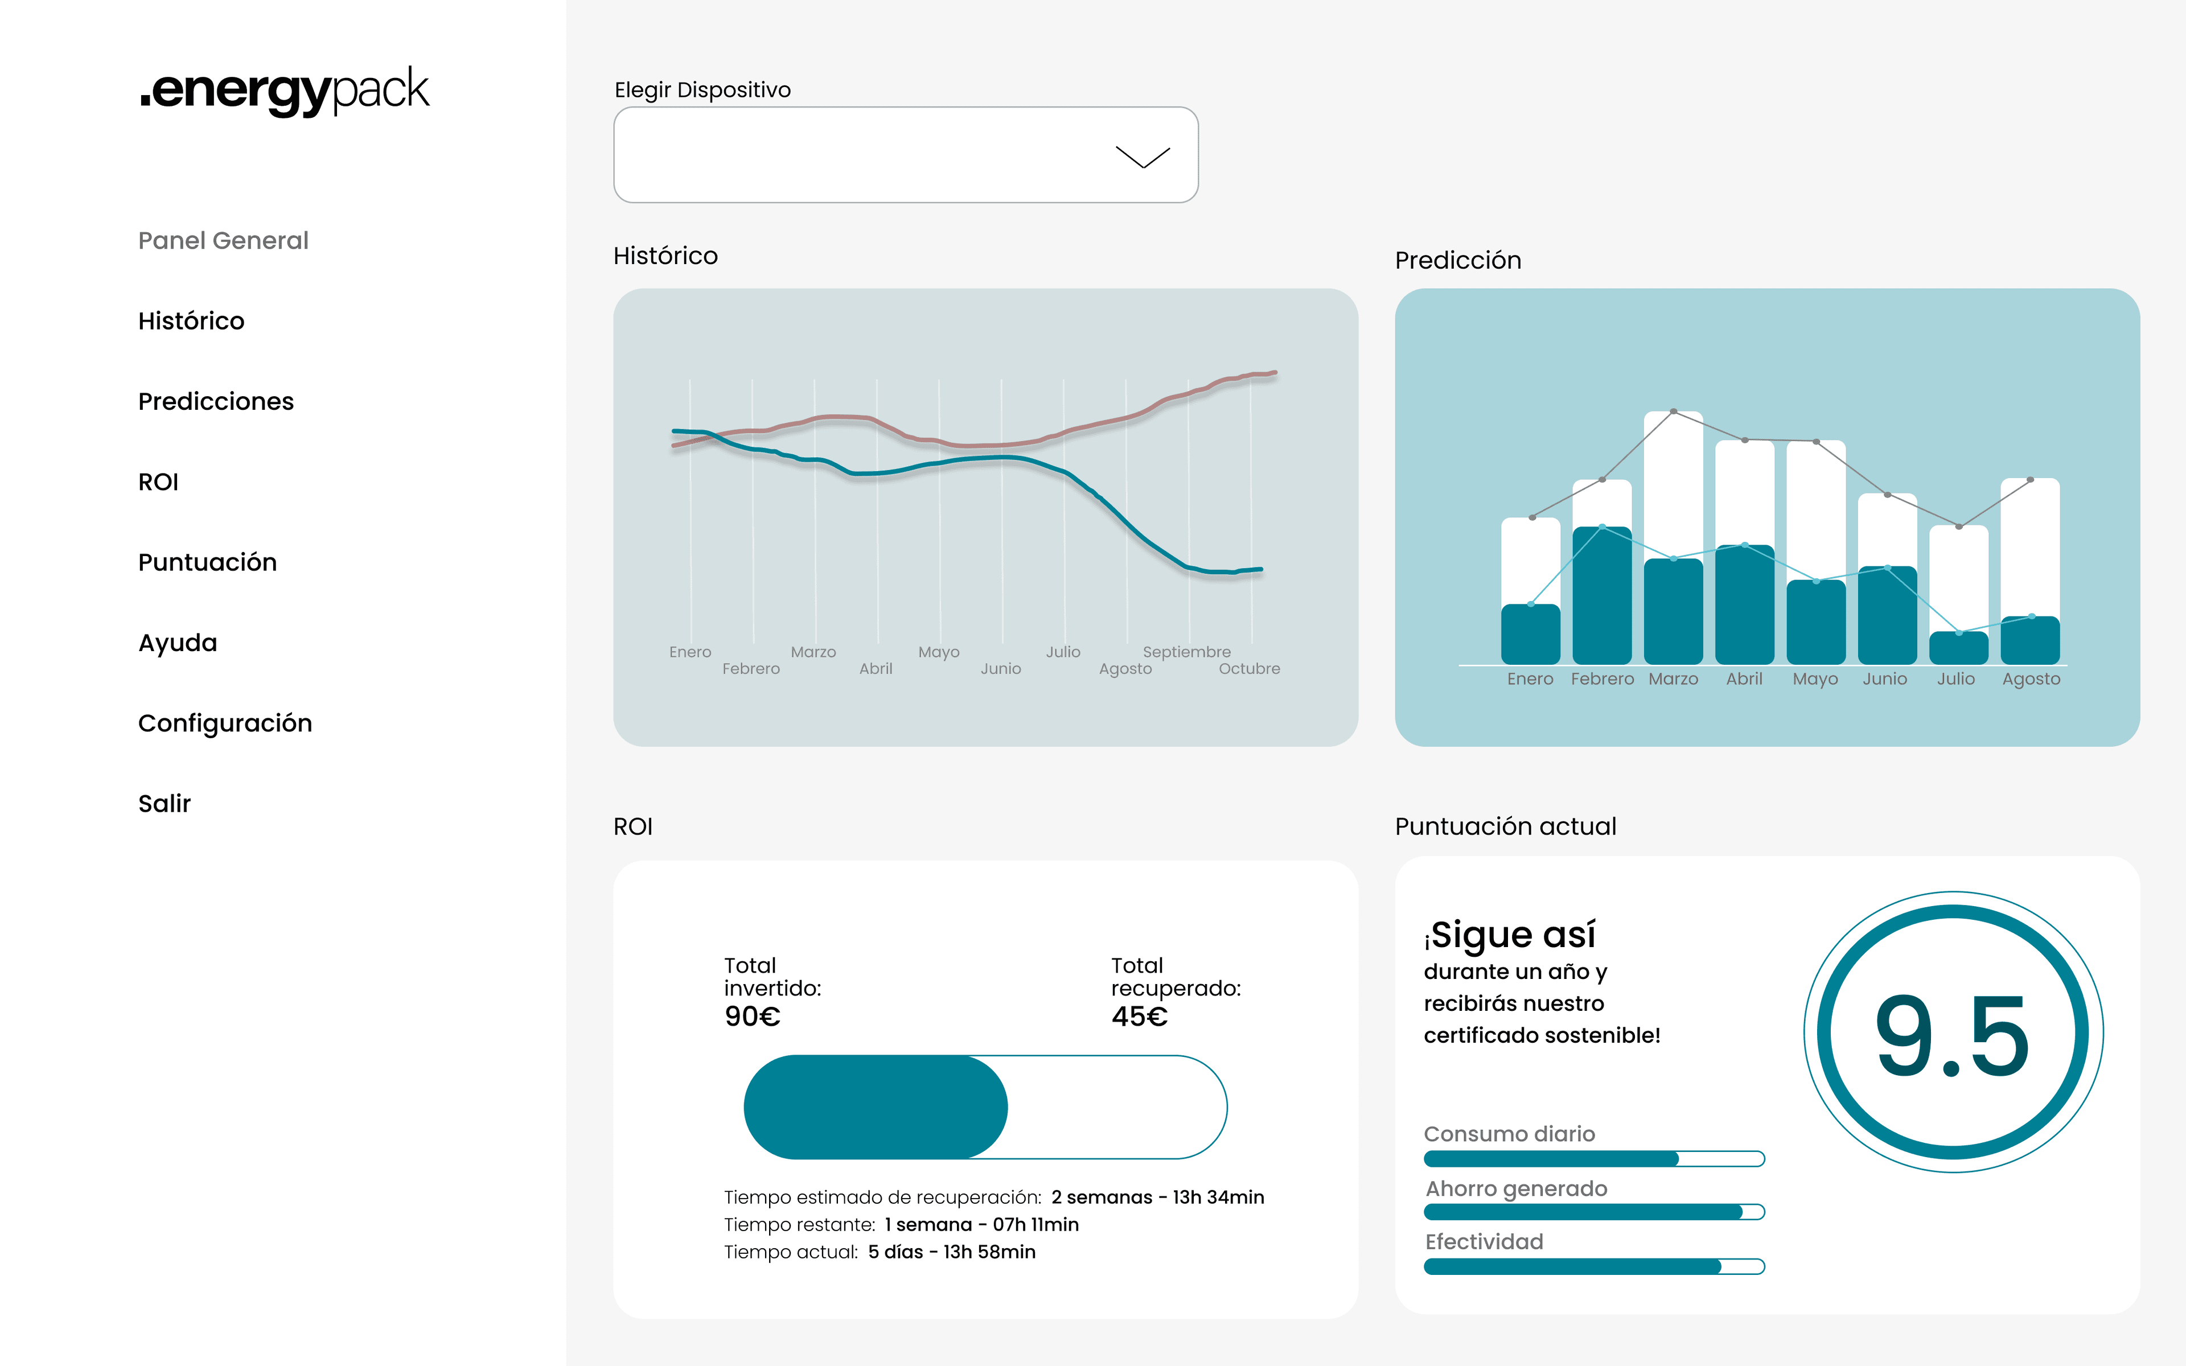Open Panel General in the sidebar
Screen dimensions: 2186x1366
(223, 240)
